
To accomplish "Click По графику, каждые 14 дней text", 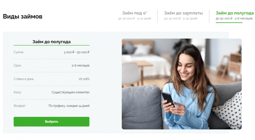I will [x=69, y=106].
